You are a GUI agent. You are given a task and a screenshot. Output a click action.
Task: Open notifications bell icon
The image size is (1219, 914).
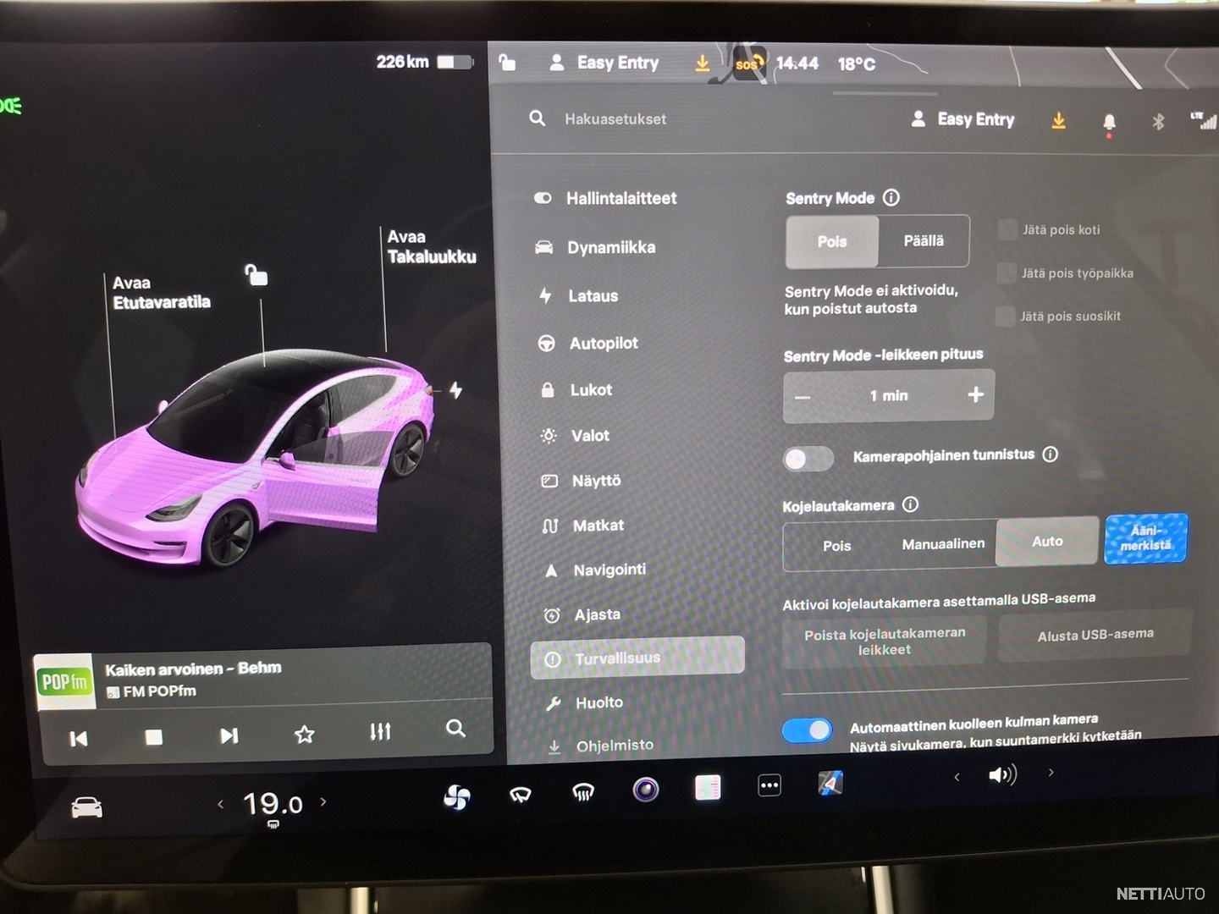pos(1109,122)
